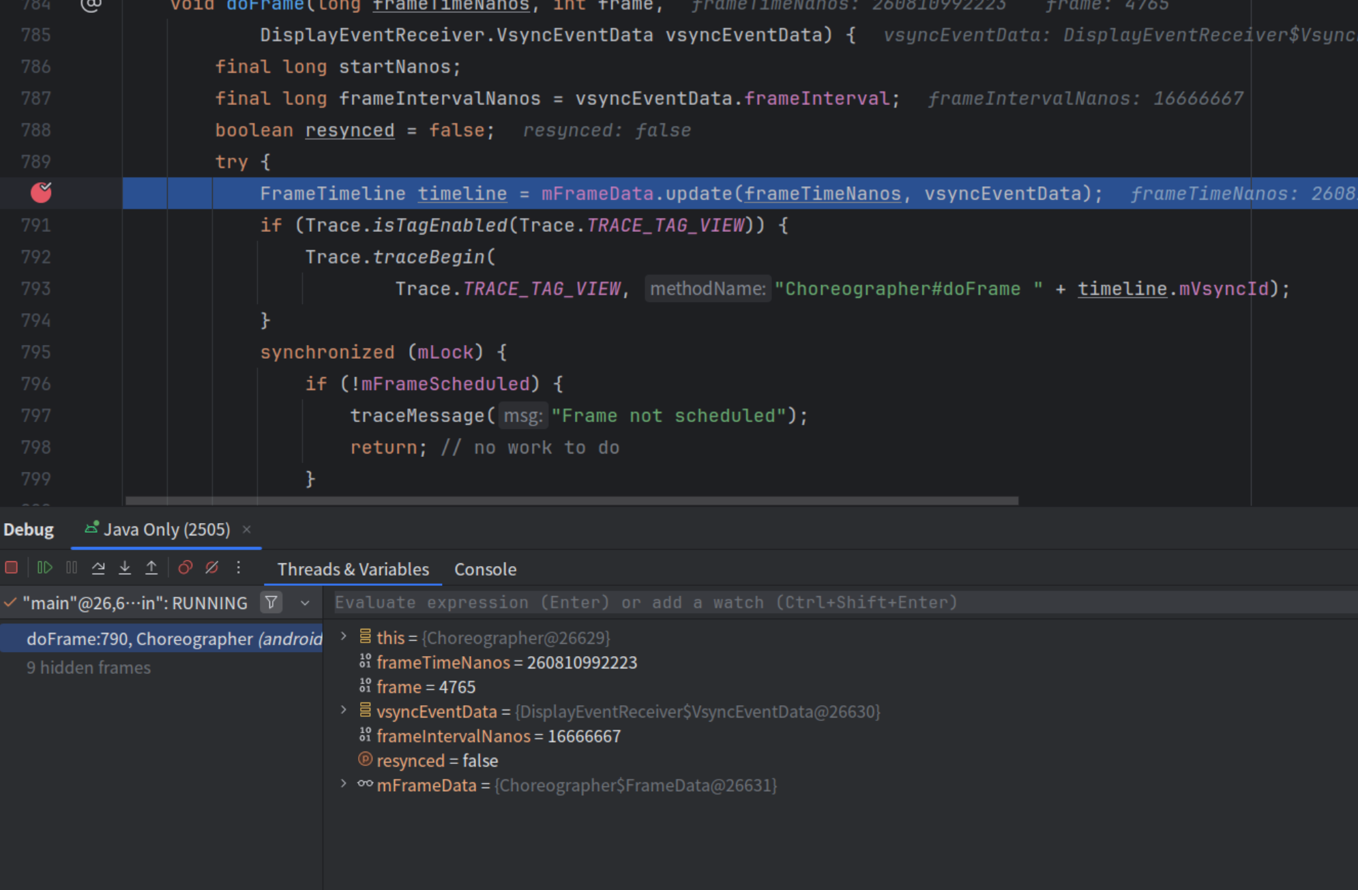This screenshot has width=1358, height=890.
Task: Select the Java Only (2505) debug tab
Action: pos(166,529)
